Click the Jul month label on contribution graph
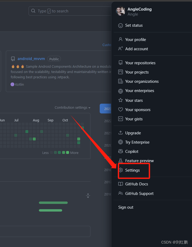Image resolution: width=192 pixels, height=247 pixels. point(16,120)
